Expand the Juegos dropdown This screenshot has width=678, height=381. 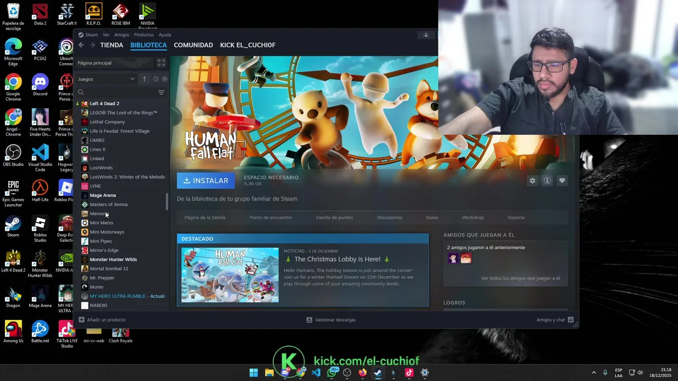(x=106, y=79)
